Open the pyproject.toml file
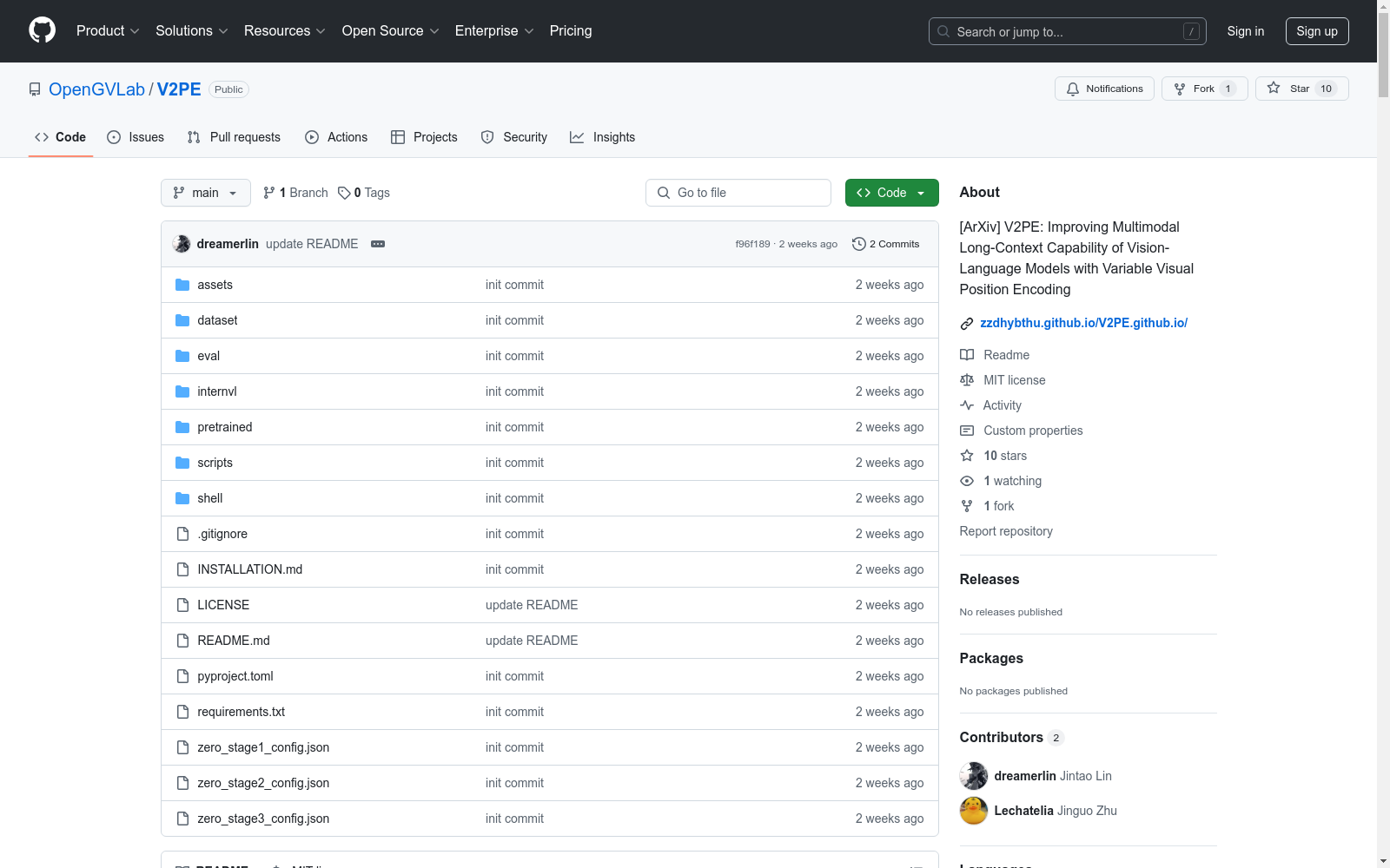The image size is (1390, 868). click(x=235, y=676)
